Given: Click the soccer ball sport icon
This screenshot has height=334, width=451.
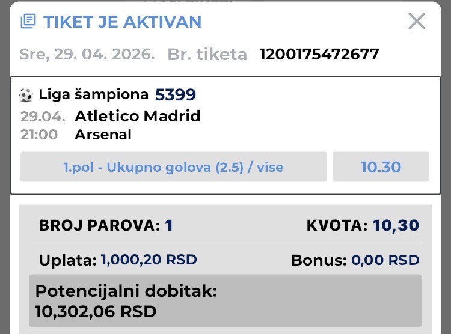Looking at the screenshot, I should click(26, 94).
